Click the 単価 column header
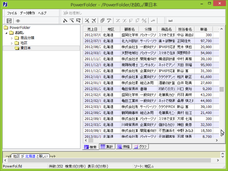This screenshot has width=228, height=171. point(203,29)
